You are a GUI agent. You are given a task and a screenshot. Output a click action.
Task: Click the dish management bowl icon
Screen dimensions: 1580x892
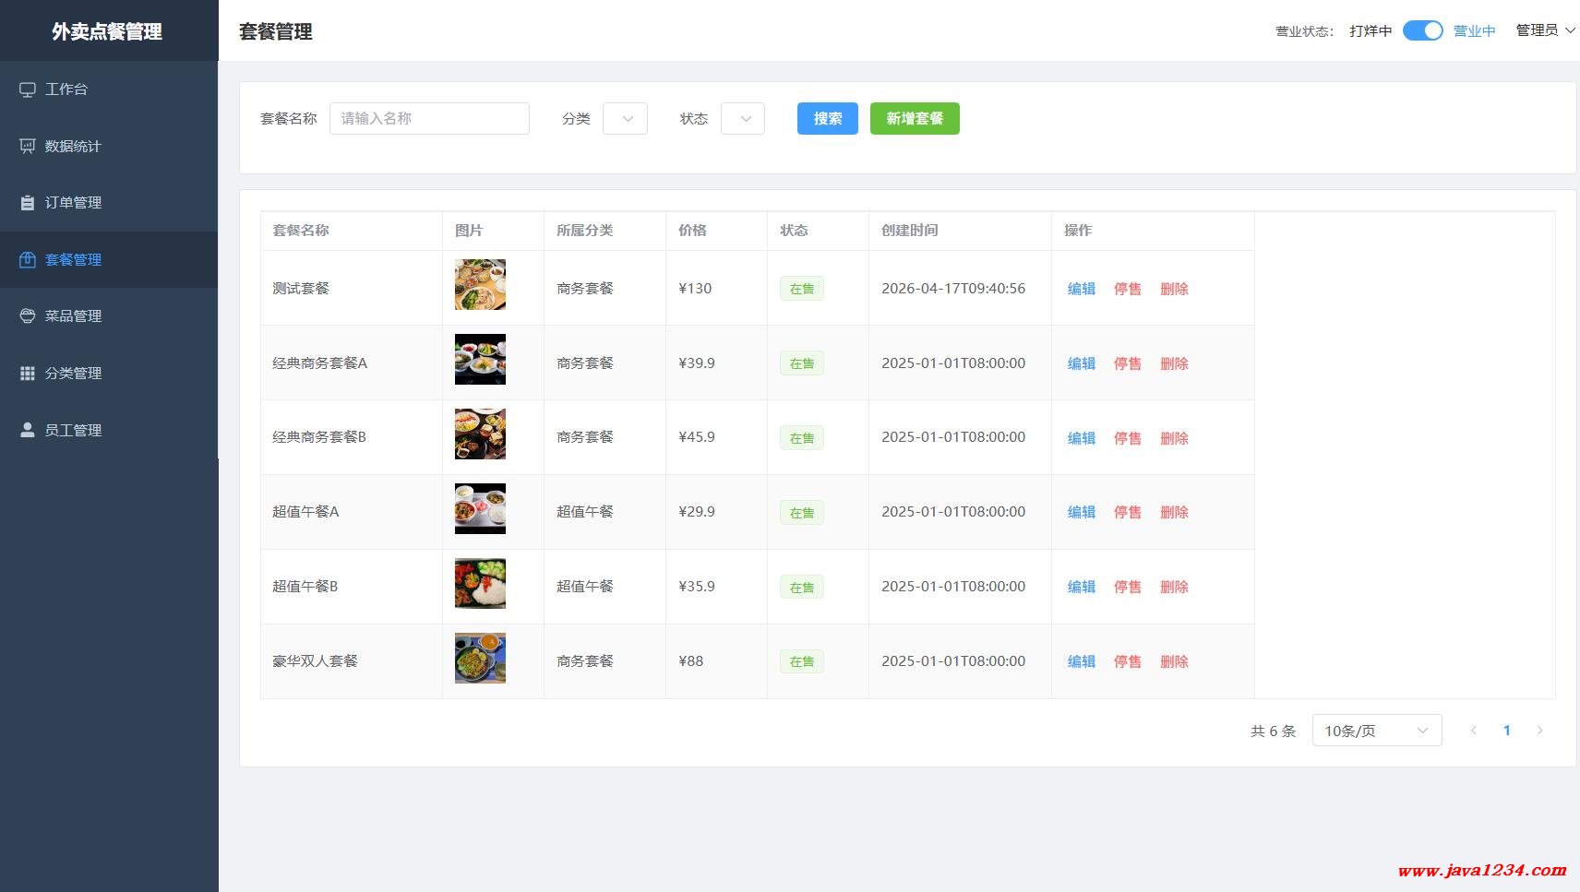pos(28,316)
